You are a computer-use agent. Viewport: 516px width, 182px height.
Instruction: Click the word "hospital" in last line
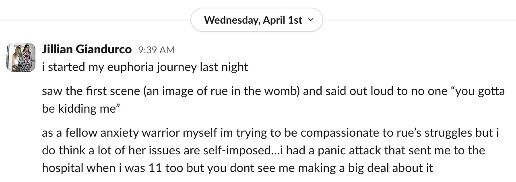(x=62, y=168)
